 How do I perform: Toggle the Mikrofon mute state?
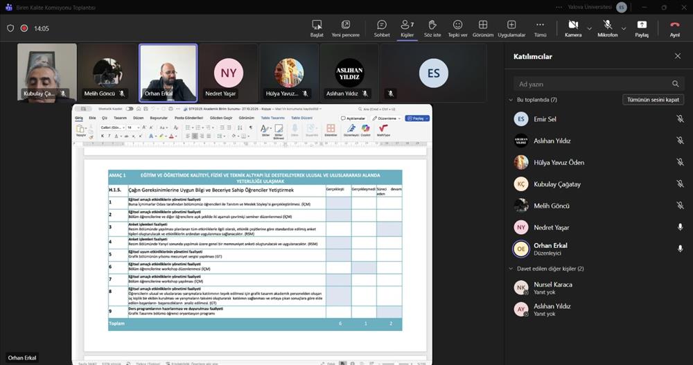click(607, 25)
